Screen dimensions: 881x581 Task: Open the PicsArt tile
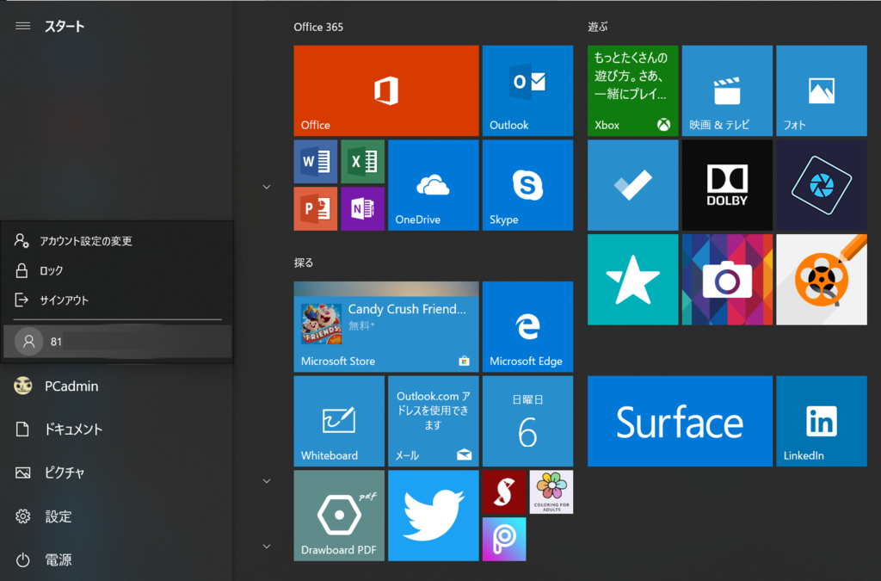pyautogui.click(x=504, y=539)
